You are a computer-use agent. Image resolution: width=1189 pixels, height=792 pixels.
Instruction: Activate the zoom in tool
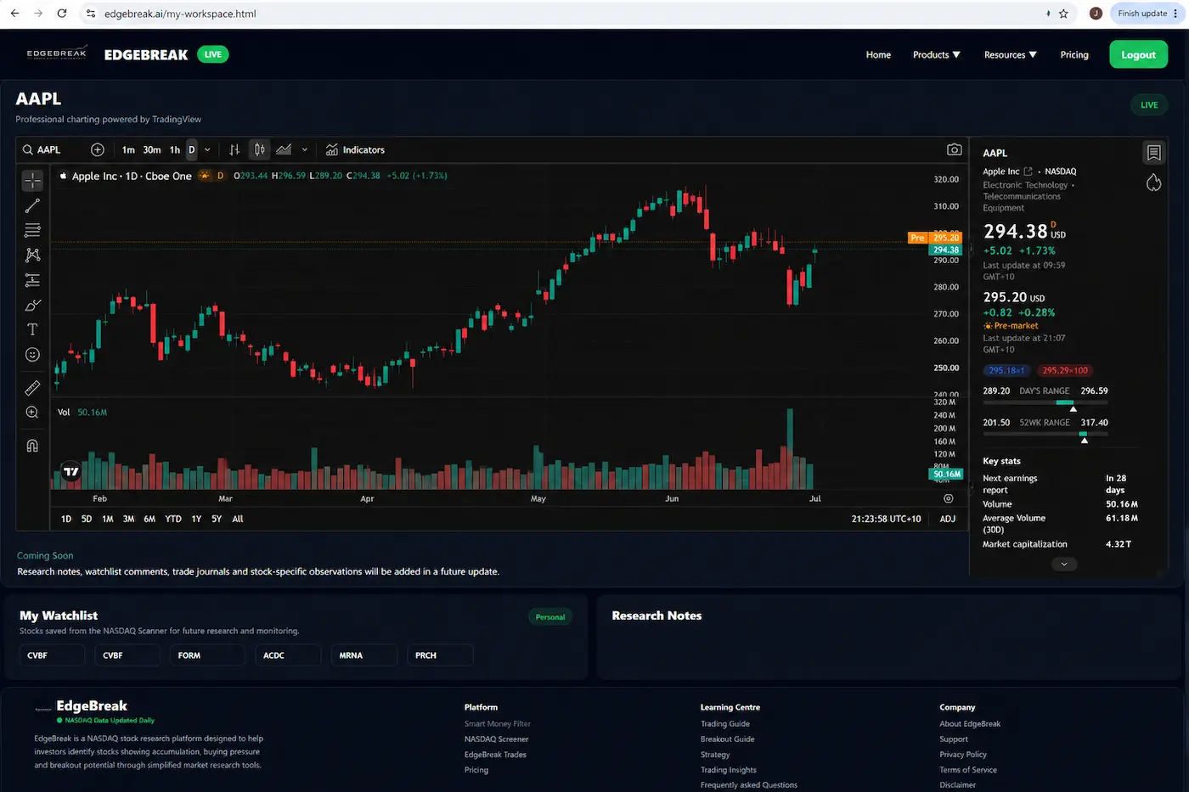click(32, 413)
